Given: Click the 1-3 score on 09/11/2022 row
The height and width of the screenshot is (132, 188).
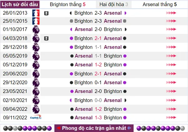Looking at the screenshot, I should (x=98, y=118).
